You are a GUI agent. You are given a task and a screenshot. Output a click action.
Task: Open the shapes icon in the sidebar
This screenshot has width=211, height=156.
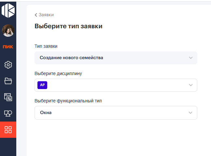[x=8, y=113]
